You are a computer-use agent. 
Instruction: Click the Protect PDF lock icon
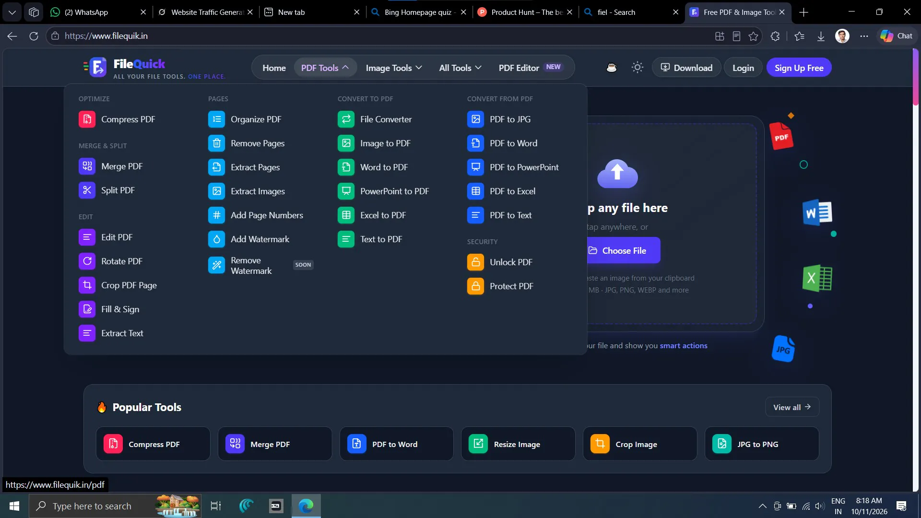click(475, 286)
